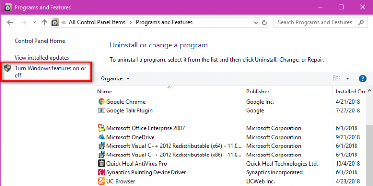Image resolution: width=373 pixels, height=186 pixels.
Task: Click the Microsoft Office Enterprise 2007 icon
Action: pyautogui.click(x=102, y=128)
